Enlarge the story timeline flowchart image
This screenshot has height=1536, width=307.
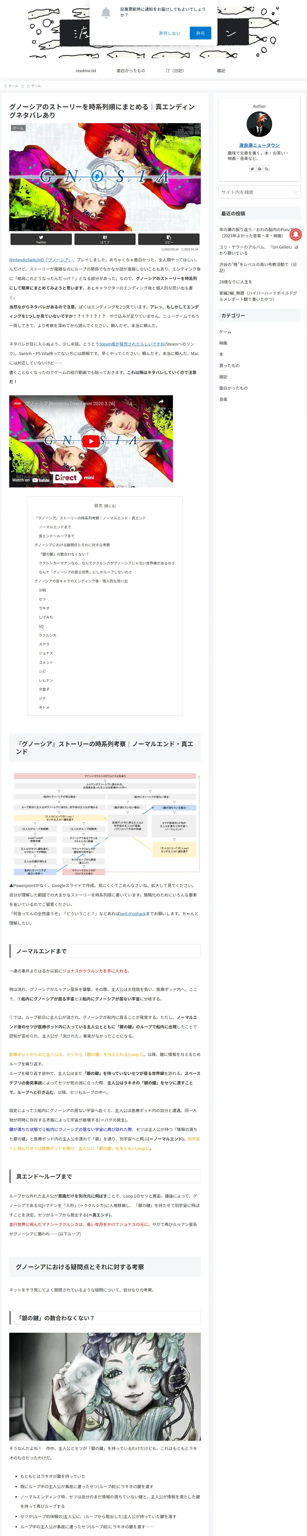pyautogui.click(x=105, y=824)
